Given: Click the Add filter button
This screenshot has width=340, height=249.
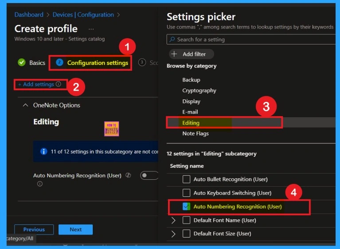Looking at the screenshot, I should [191, 54].
